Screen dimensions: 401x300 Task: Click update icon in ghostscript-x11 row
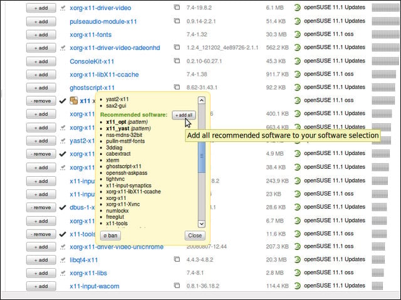click(177, 87)
